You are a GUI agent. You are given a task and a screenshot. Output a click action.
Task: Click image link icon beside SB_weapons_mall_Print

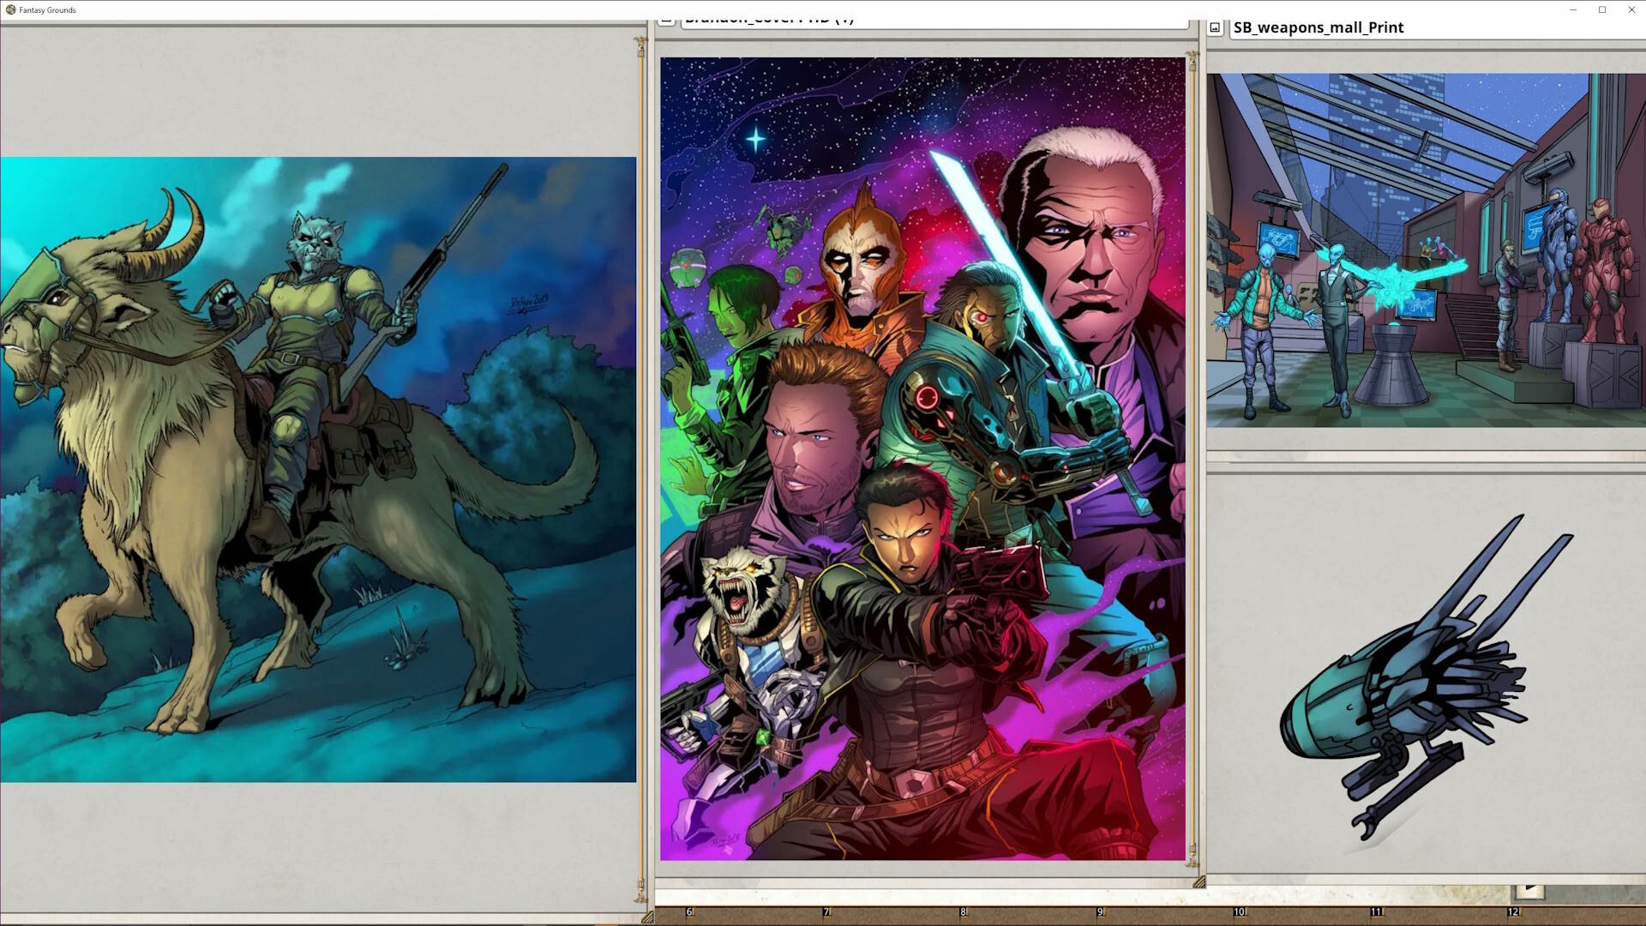(1215, 27)
